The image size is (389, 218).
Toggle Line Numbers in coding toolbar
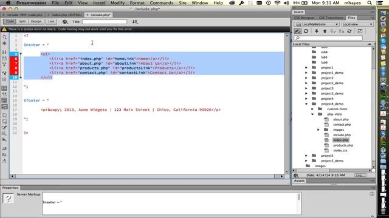point(4,88)
